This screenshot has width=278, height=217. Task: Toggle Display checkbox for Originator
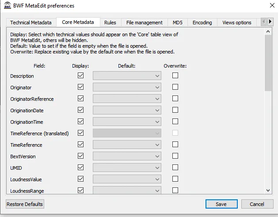(81, 87)
